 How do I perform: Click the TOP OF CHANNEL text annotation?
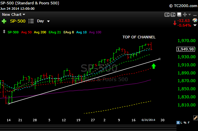click(139, 37)
